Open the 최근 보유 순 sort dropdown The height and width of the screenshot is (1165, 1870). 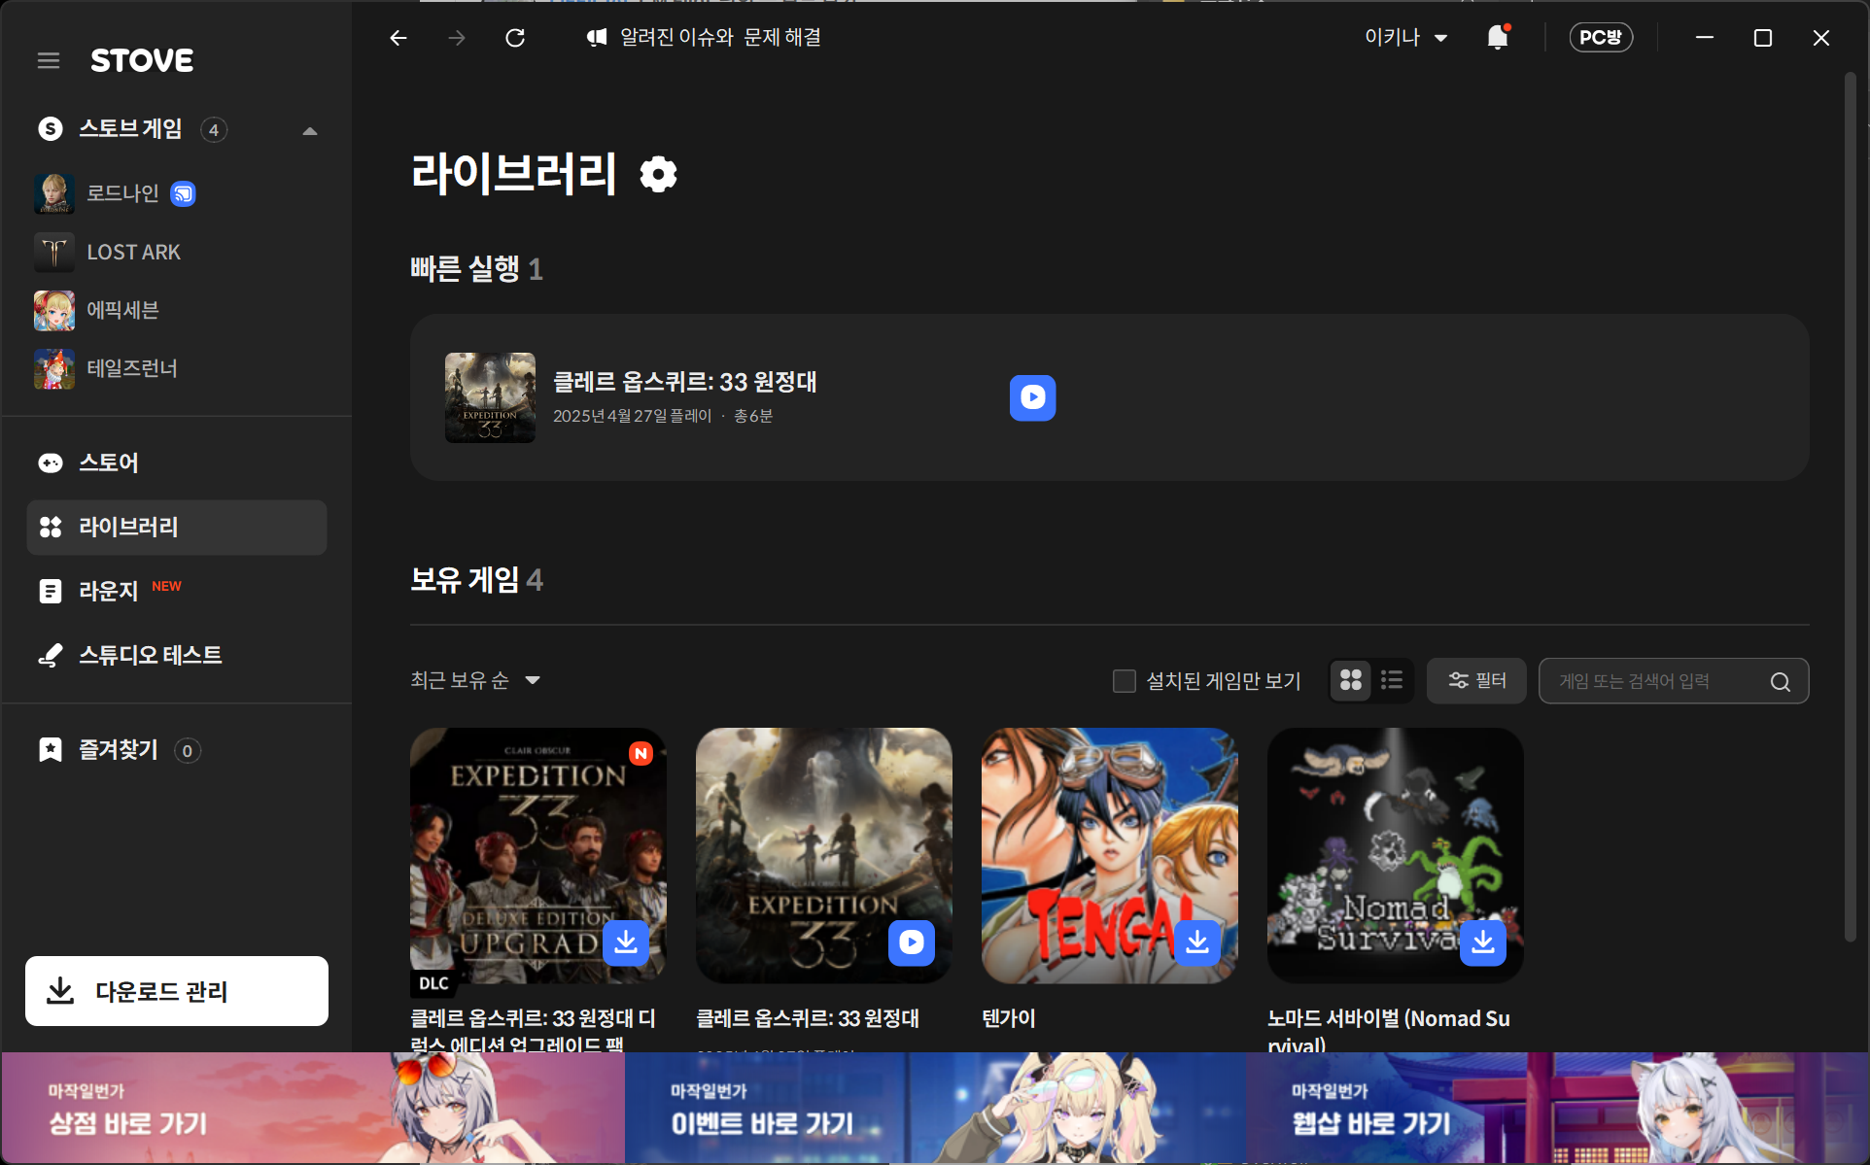pos(475,680)
